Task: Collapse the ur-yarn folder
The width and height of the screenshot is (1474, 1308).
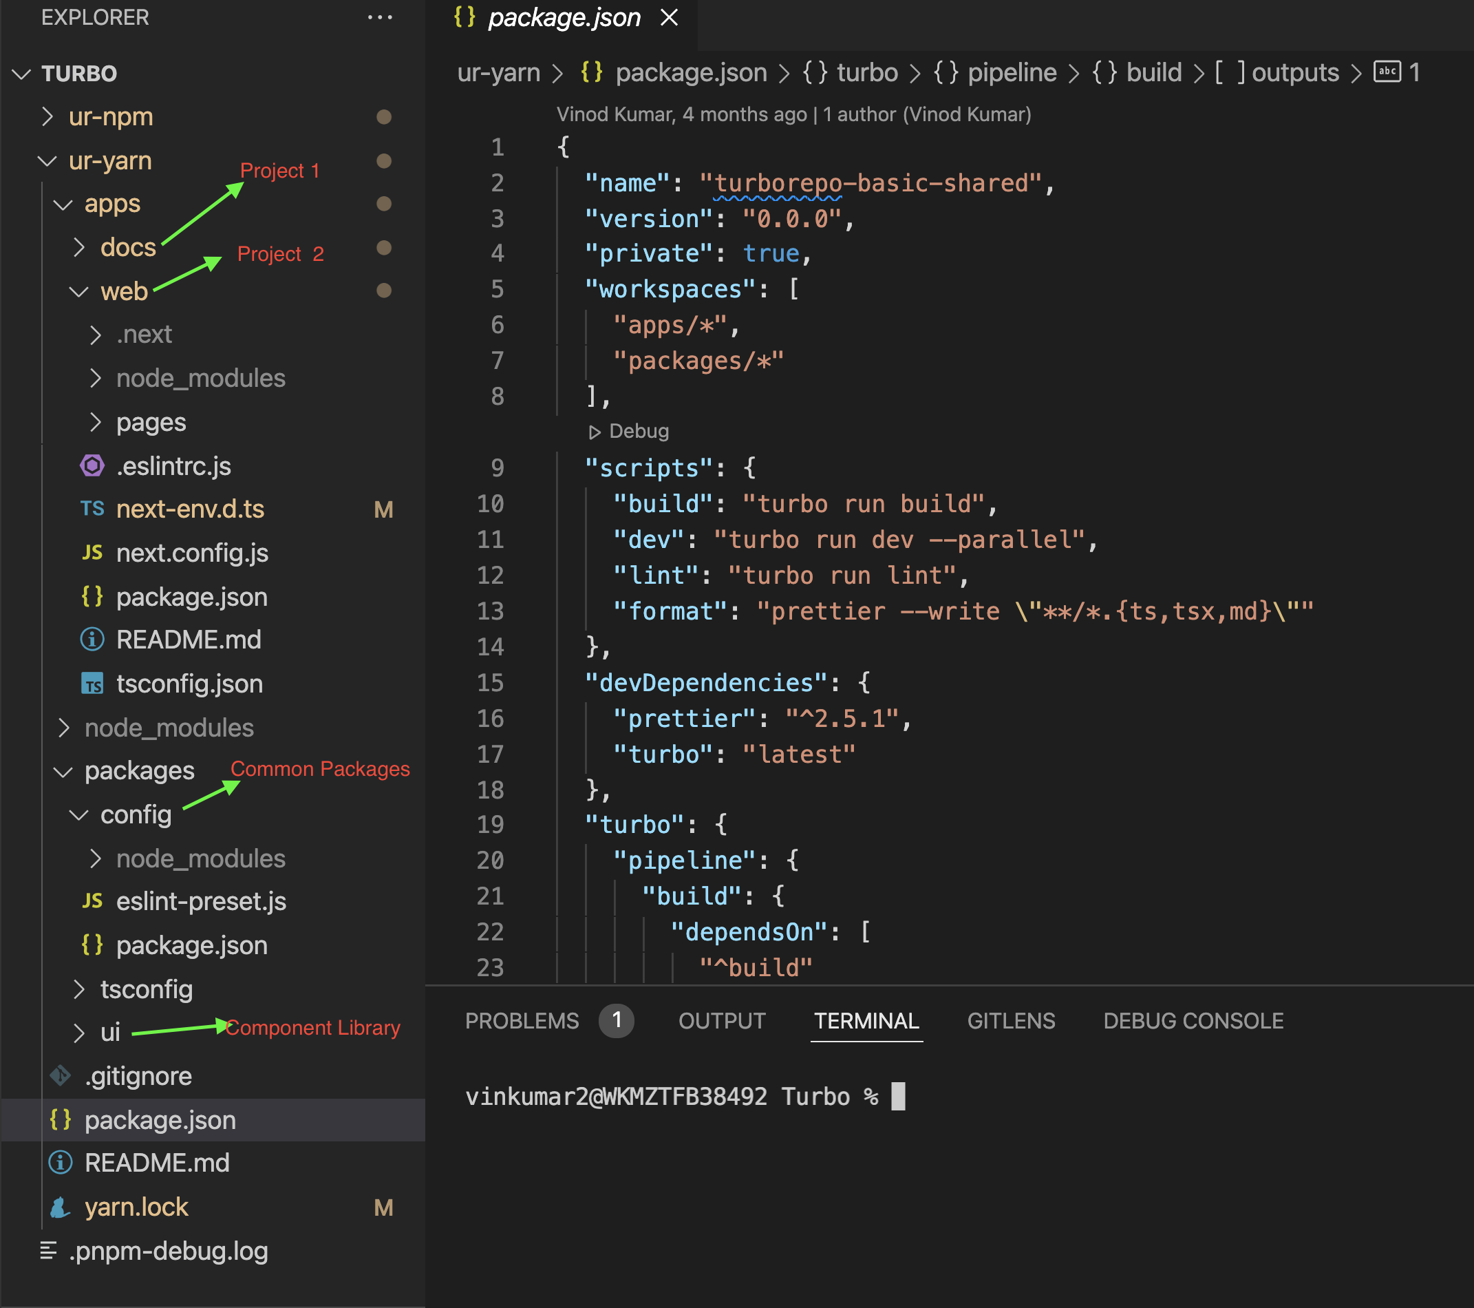Action: (x=47, y=161)
